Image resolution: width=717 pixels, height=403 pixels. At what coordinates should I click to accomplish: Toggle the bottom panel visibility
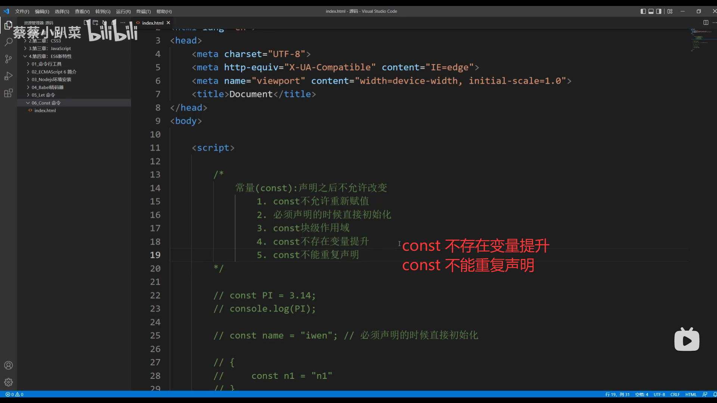coord(651,11)
